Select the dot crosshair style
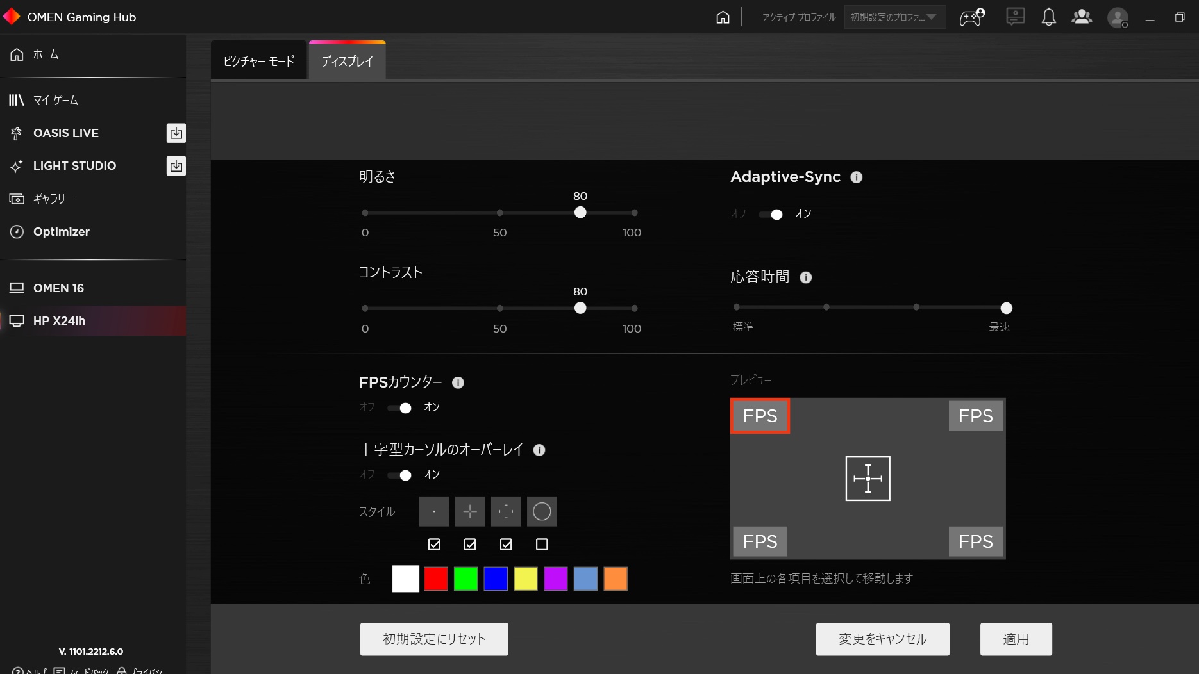Viewport: 1199px width, 674px height. click(x=434, y=511)
